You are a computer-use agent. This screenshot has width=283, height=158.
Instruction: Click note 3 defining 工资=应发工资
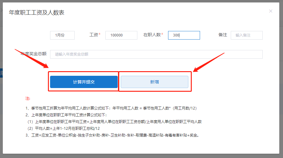tap(113, 135)
